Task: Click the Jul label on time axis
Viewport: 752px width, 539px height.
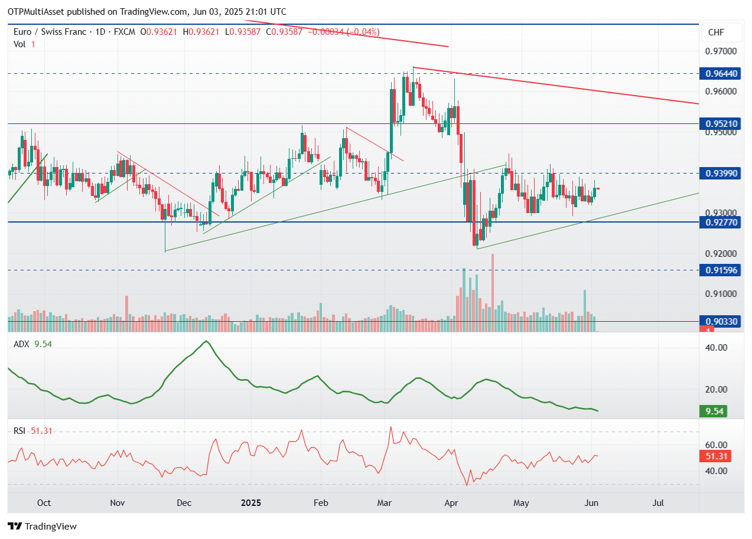Action: click(658, 503)
